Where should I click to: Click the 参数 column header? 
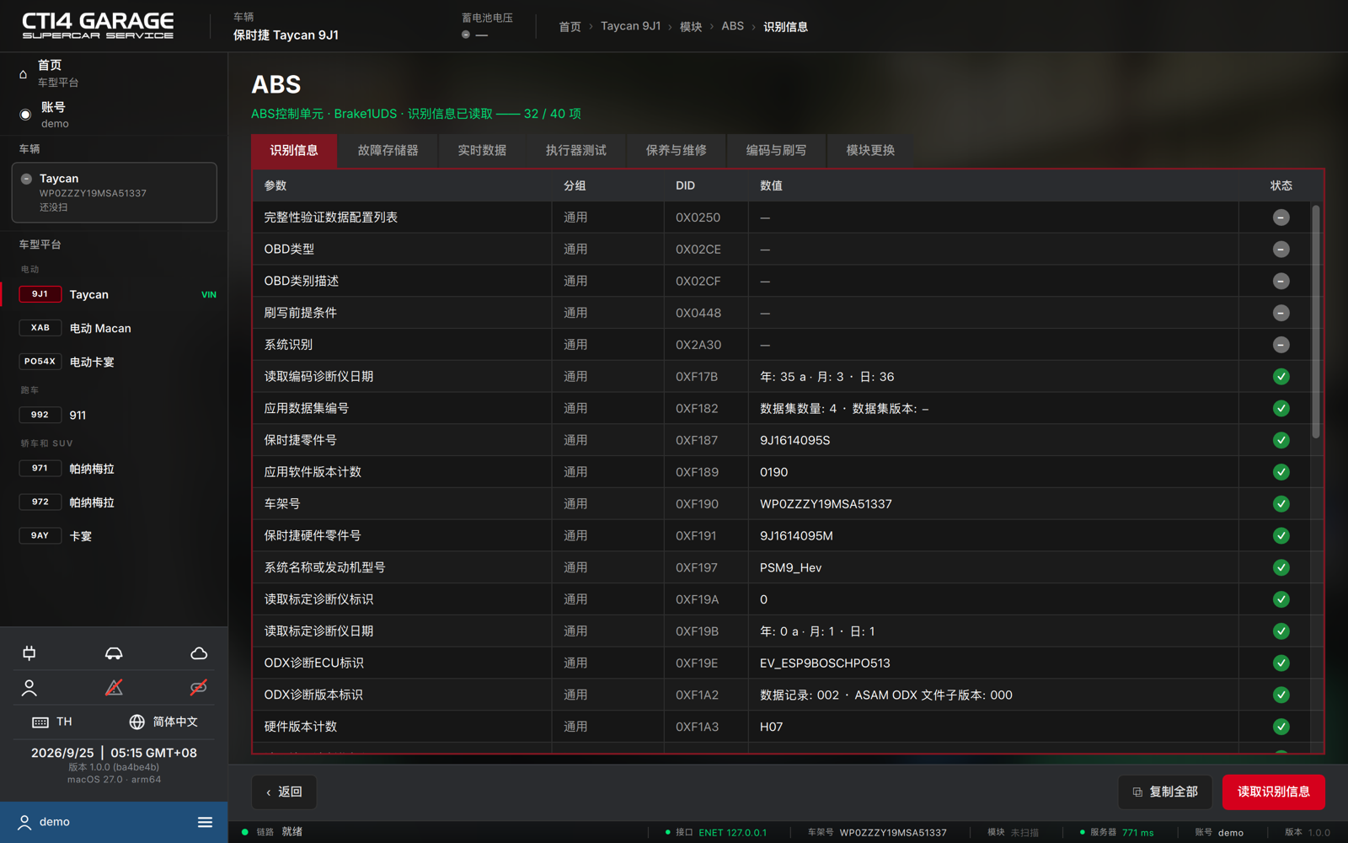click(275, 185)
